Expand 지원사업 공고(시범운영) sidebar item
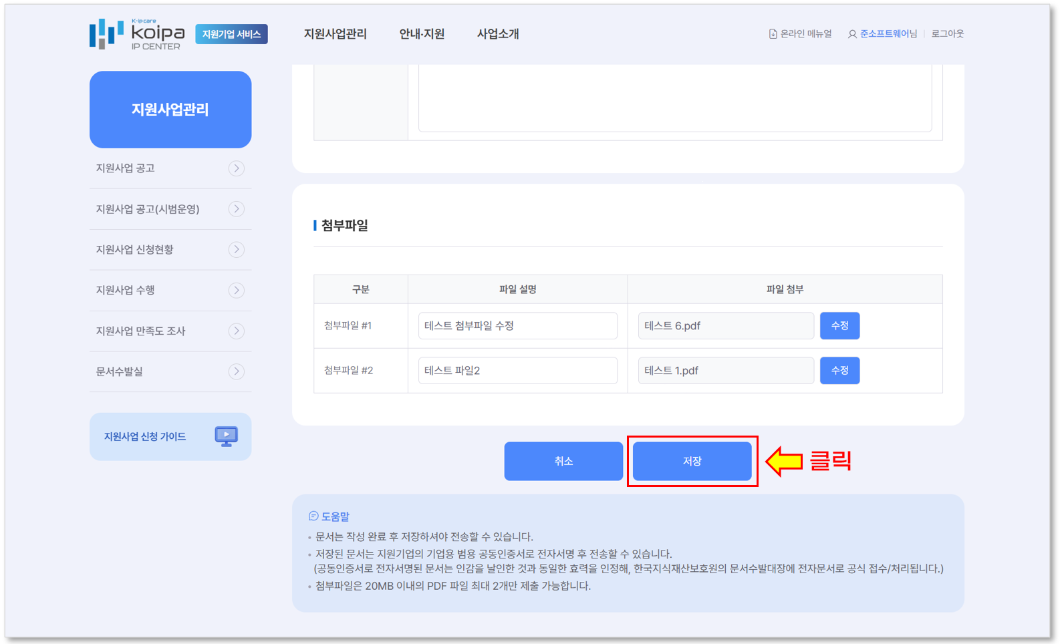Screen dimensions: 1060x644 pyautogui.click(x=236, y=209)
